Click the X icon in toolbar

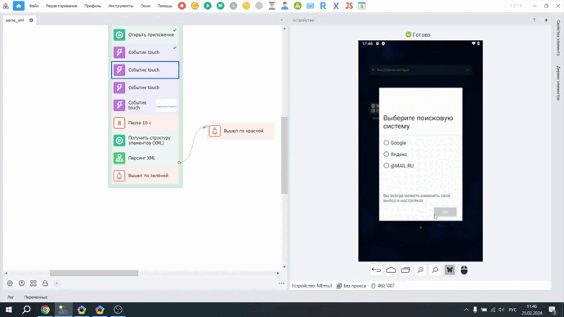336,6
